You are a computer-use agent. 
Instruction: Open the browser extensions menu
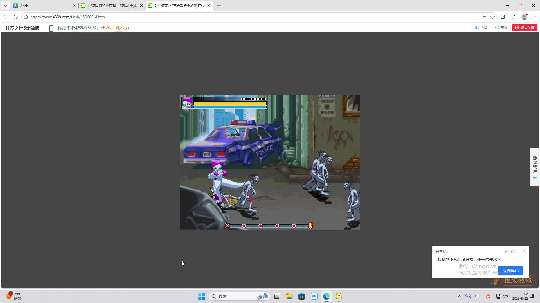tap(503, 17)
